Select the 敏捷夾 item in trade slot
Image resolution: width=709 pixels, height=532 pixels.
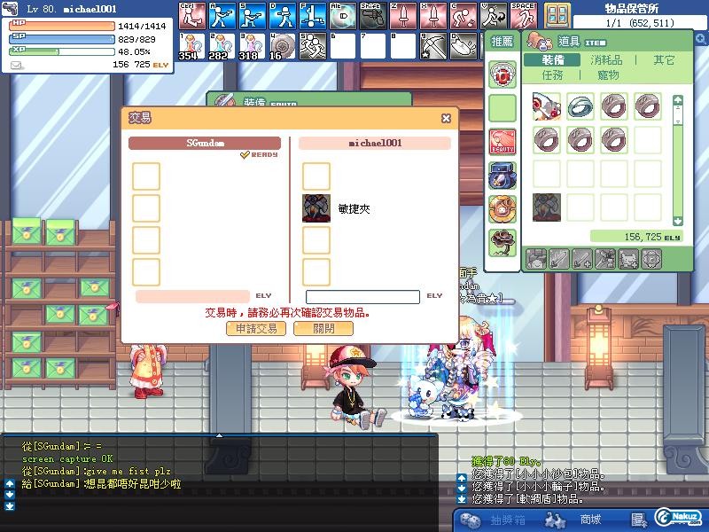coord(316,208)
